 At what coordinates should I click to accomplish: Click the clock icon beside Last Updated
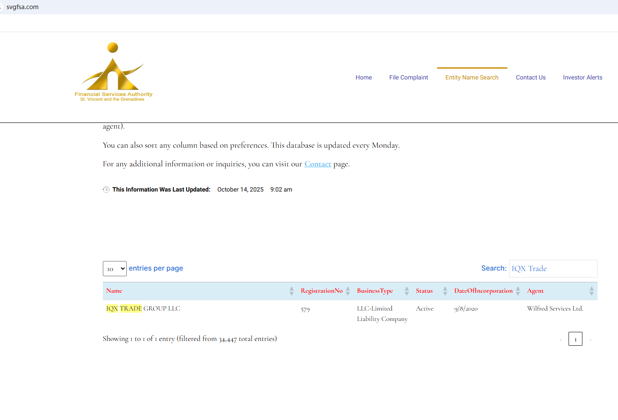click(x=106, y=189)
